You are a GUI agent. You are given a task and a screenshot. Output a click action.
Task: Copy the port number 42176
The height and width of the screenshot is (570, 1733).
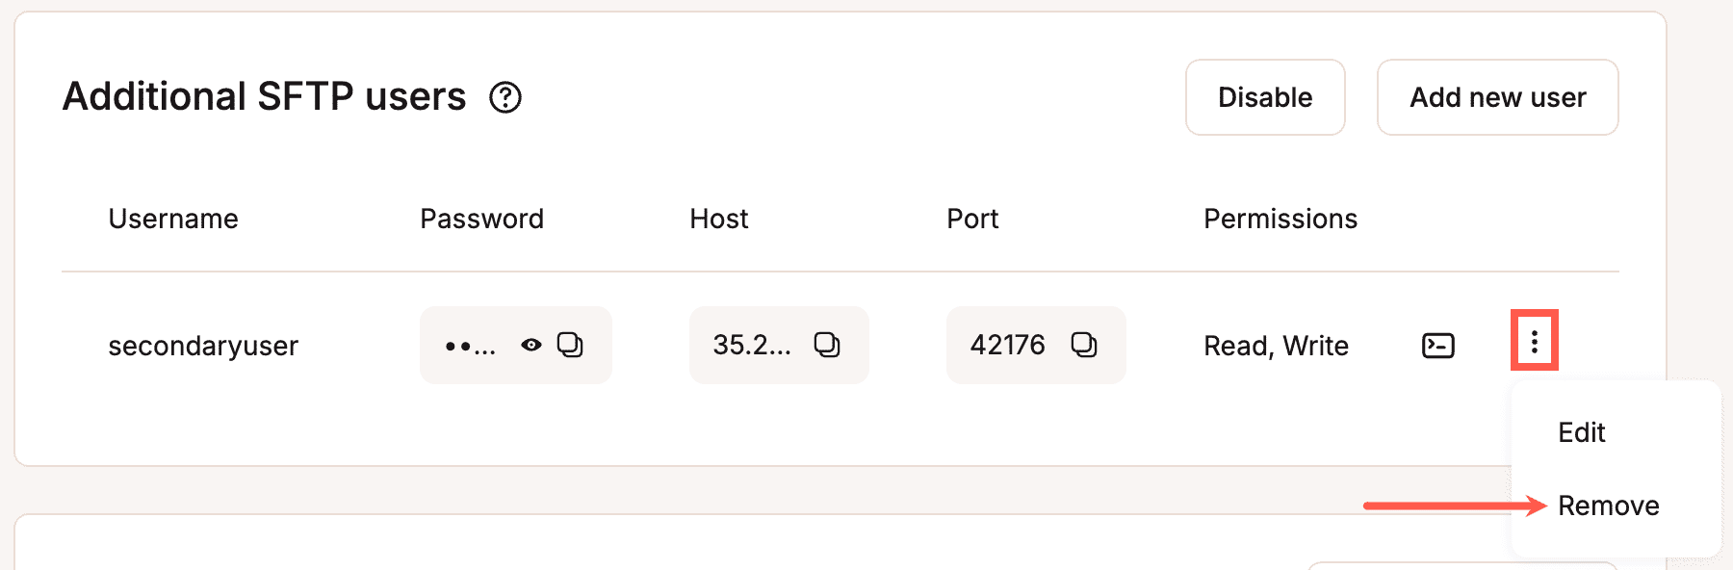pos(1086,345)
